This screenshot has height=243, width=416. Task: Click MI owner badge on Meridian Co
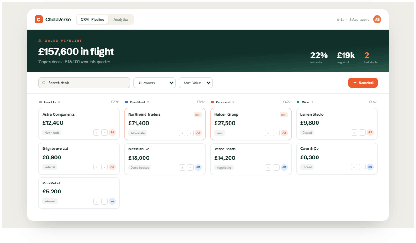198,167
